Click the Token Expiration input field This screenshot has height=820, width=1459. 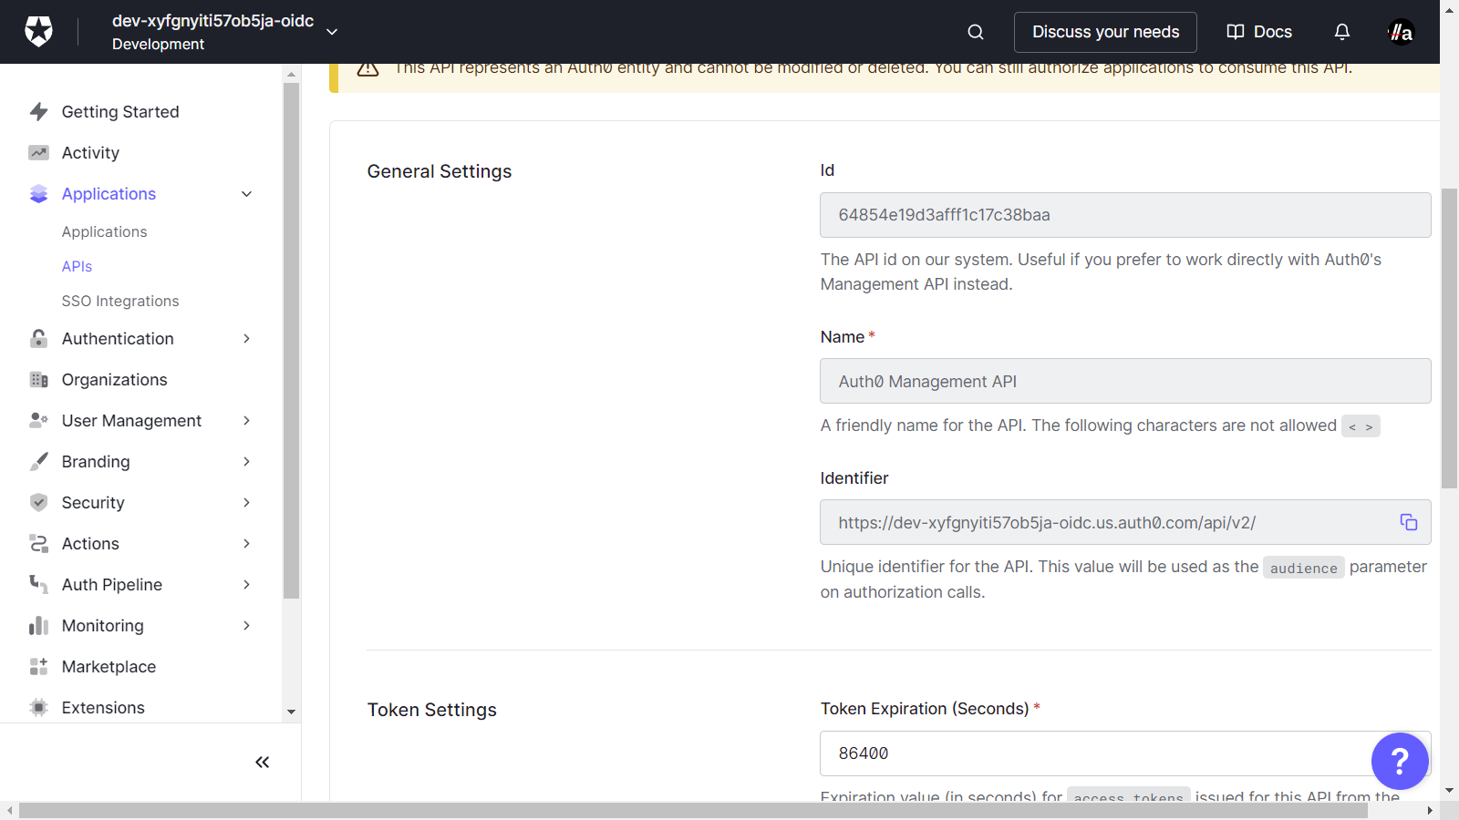[1094, 753]
